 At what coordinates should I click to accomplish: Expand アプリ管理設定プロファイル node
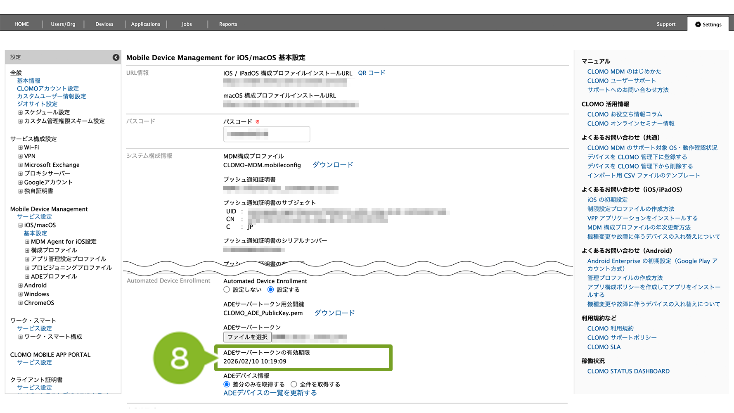27,259
